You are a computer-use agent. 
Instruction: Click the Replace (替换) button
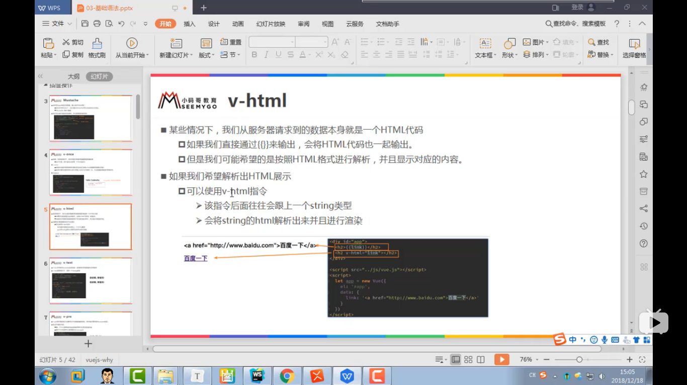click(600, 55)
